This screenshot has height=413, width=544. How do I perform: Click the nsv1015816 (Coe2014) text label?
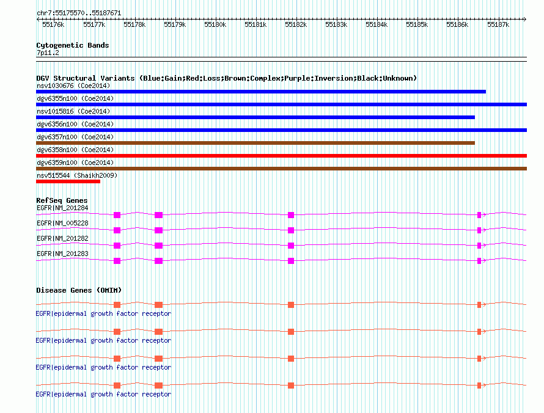tap(73, 111)
